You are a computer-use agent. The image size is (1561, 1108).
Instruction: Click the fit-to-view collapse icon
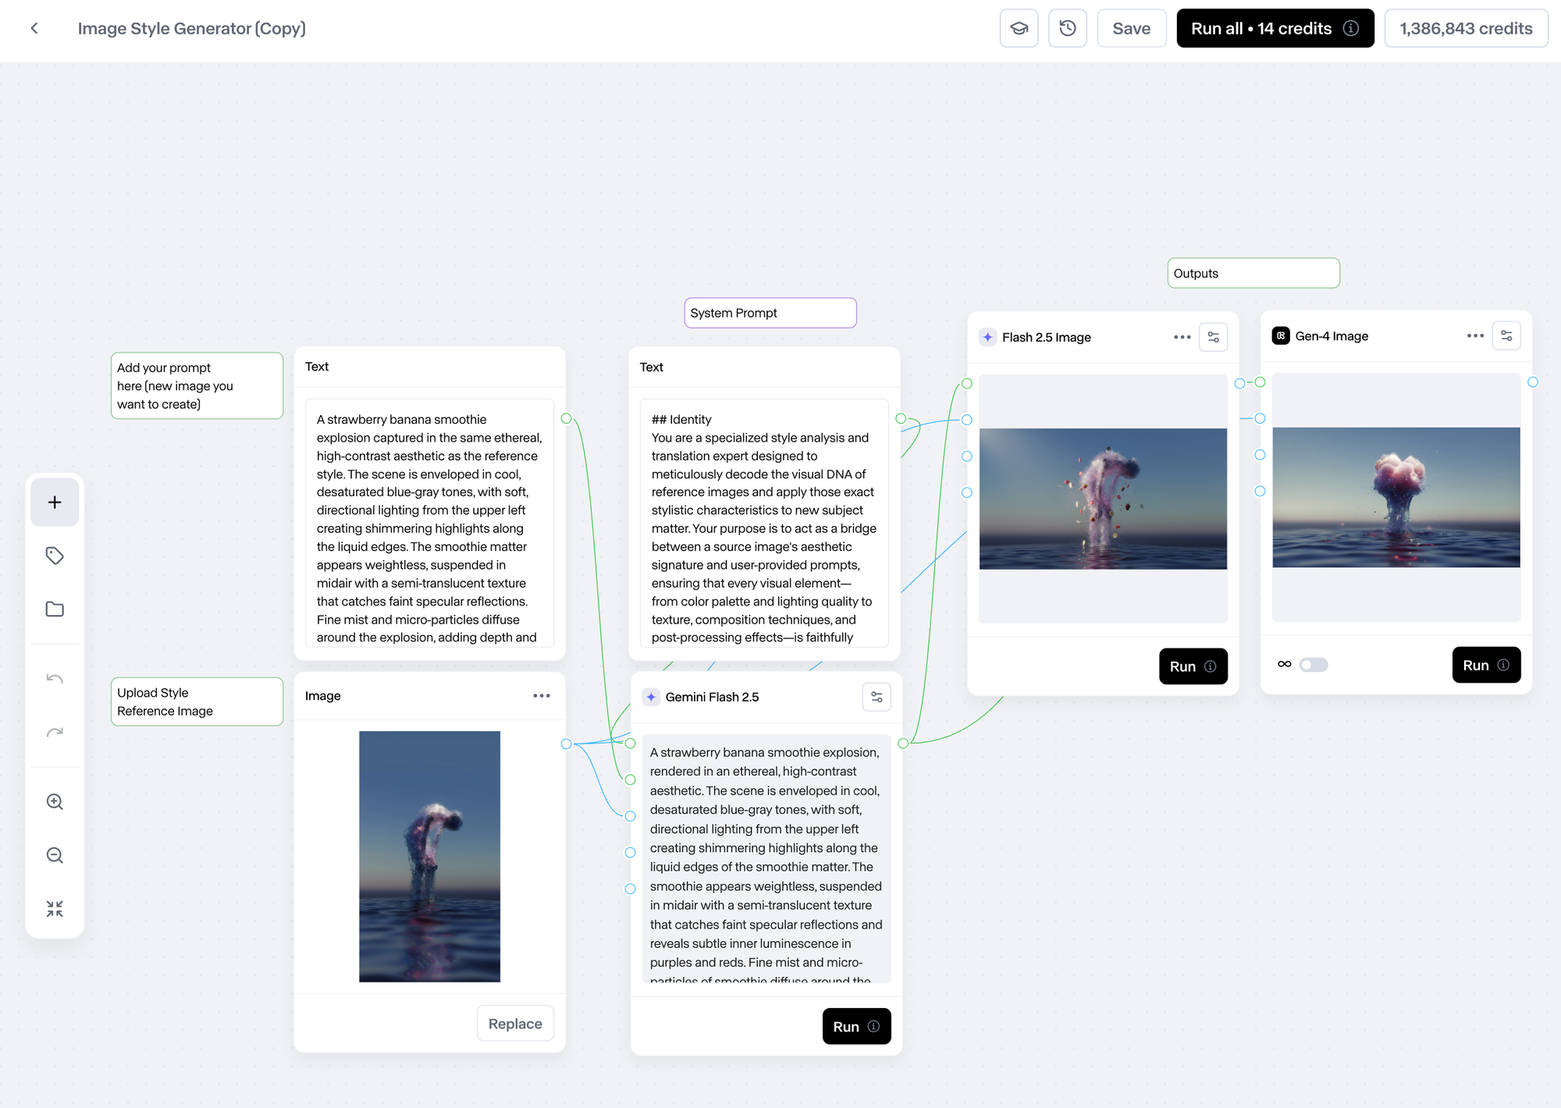click(x=55, y=909)
